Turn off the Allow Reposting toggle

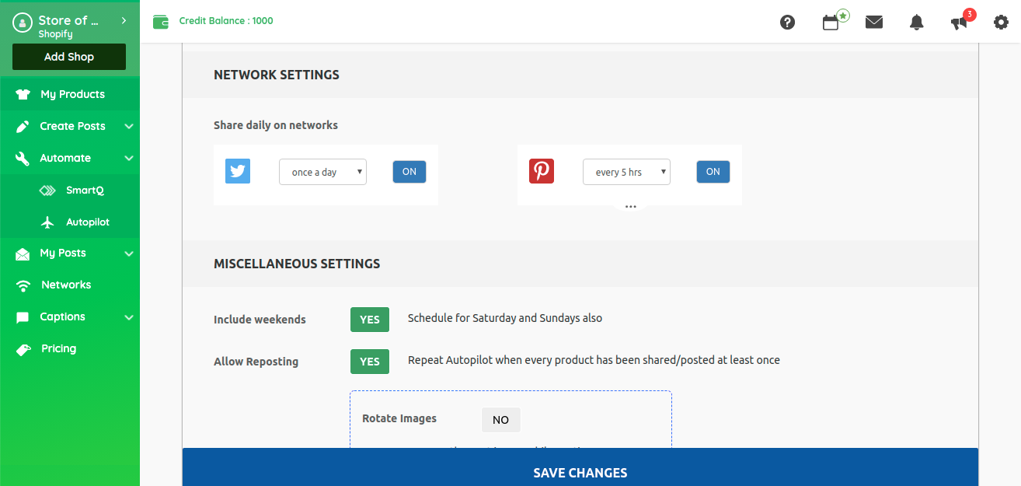tap(370, 362)
